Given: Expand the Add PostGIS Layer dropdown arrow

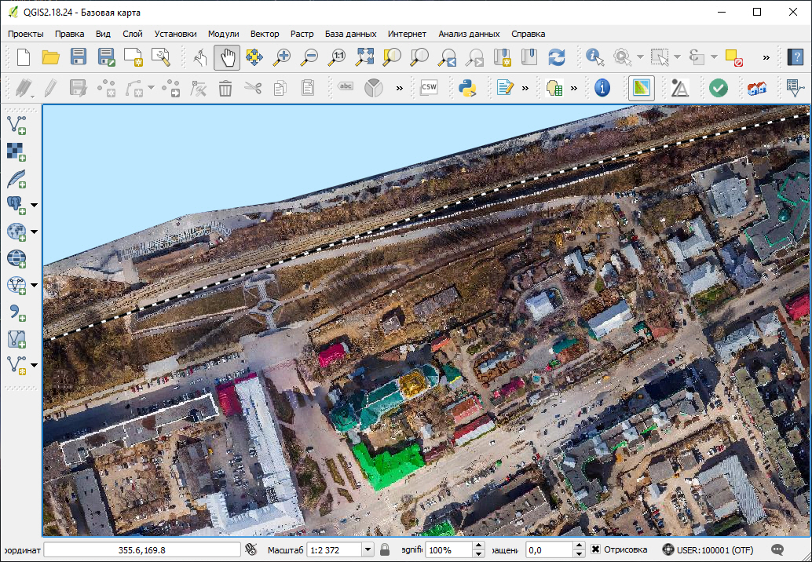Looking at the screenshot, I should [x=34, y=206].
